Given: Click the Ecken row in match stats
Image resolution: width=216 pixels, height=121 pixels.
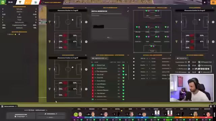Looking at the screenshot, I should pyautogui.click(x=19, y=17).
